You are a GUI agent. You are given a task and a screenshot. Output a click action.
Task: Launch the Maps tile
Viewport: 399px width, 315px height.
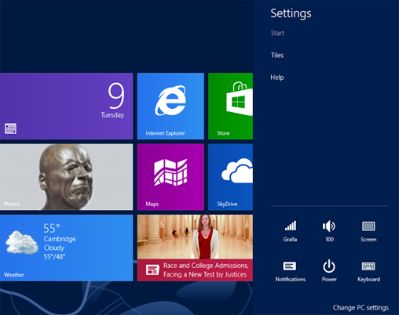click(170, 177)
